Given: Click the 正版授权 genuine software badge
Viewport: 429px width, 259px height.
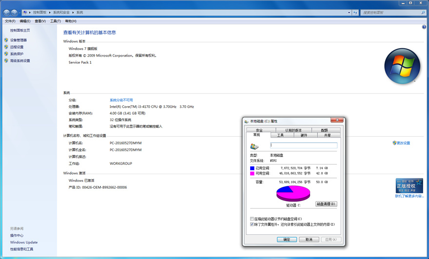Looking at the screenshot, I should 409,186.
